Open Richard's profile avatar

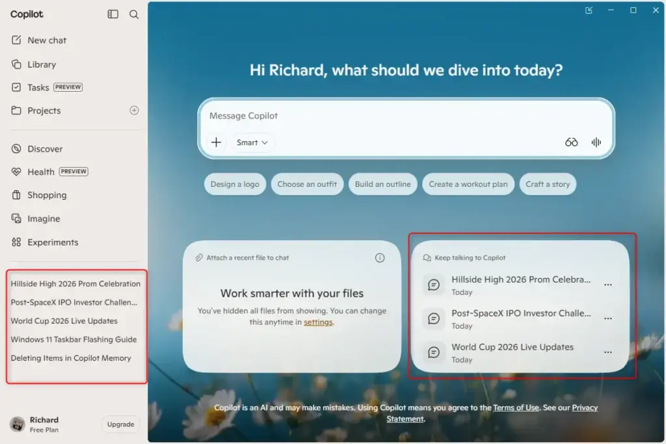tap(18, 424)
